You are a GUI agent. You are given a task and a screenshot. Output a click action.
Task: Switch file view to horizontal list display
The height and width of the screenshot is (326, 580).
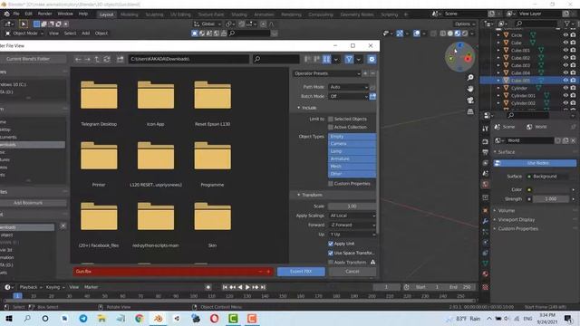tap(317, 59)
